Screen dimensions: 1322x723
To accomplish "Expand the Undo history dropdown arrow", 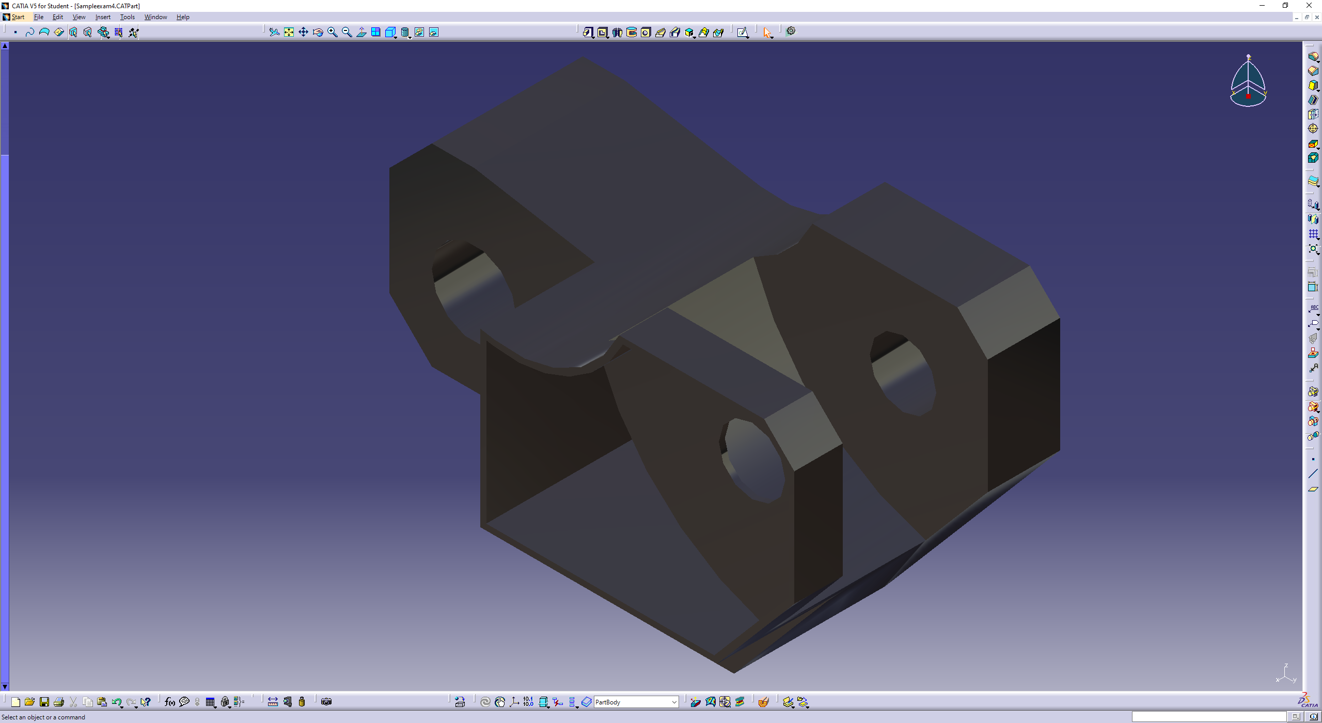I will [122, 706].
